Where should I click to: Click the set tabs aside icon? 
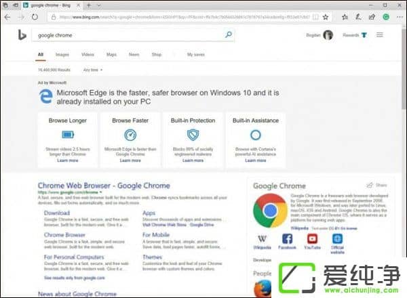pyautogui.click(x=16, y=5)
